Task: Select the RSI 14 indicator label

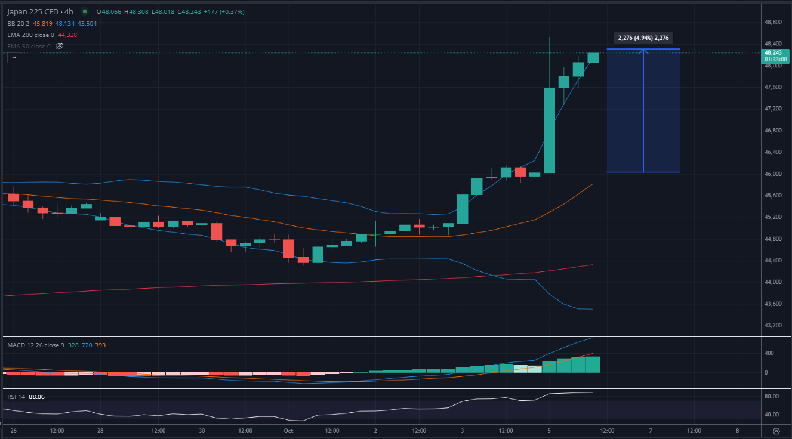Action: tap(17, 397)
